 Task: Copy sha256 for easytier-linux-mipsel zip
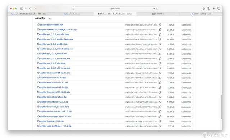point(160,102)
